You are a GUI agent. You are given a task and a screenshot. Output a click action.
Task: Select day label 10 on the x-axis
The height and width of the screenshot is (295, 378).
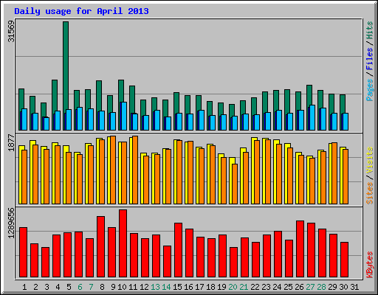tap(122, 287)
